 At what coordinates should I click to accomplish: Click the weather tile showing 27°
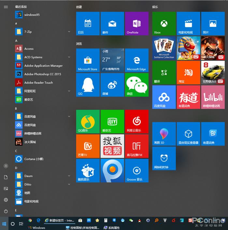coord(112,60)
